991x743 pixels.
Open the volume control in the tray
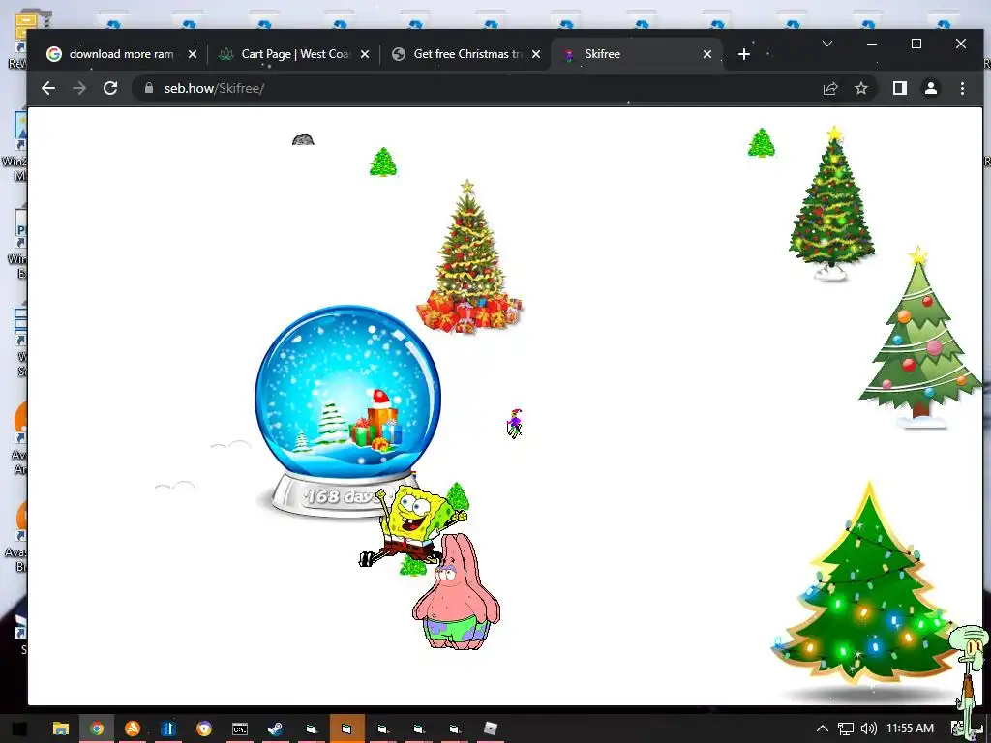click(869, 728)
